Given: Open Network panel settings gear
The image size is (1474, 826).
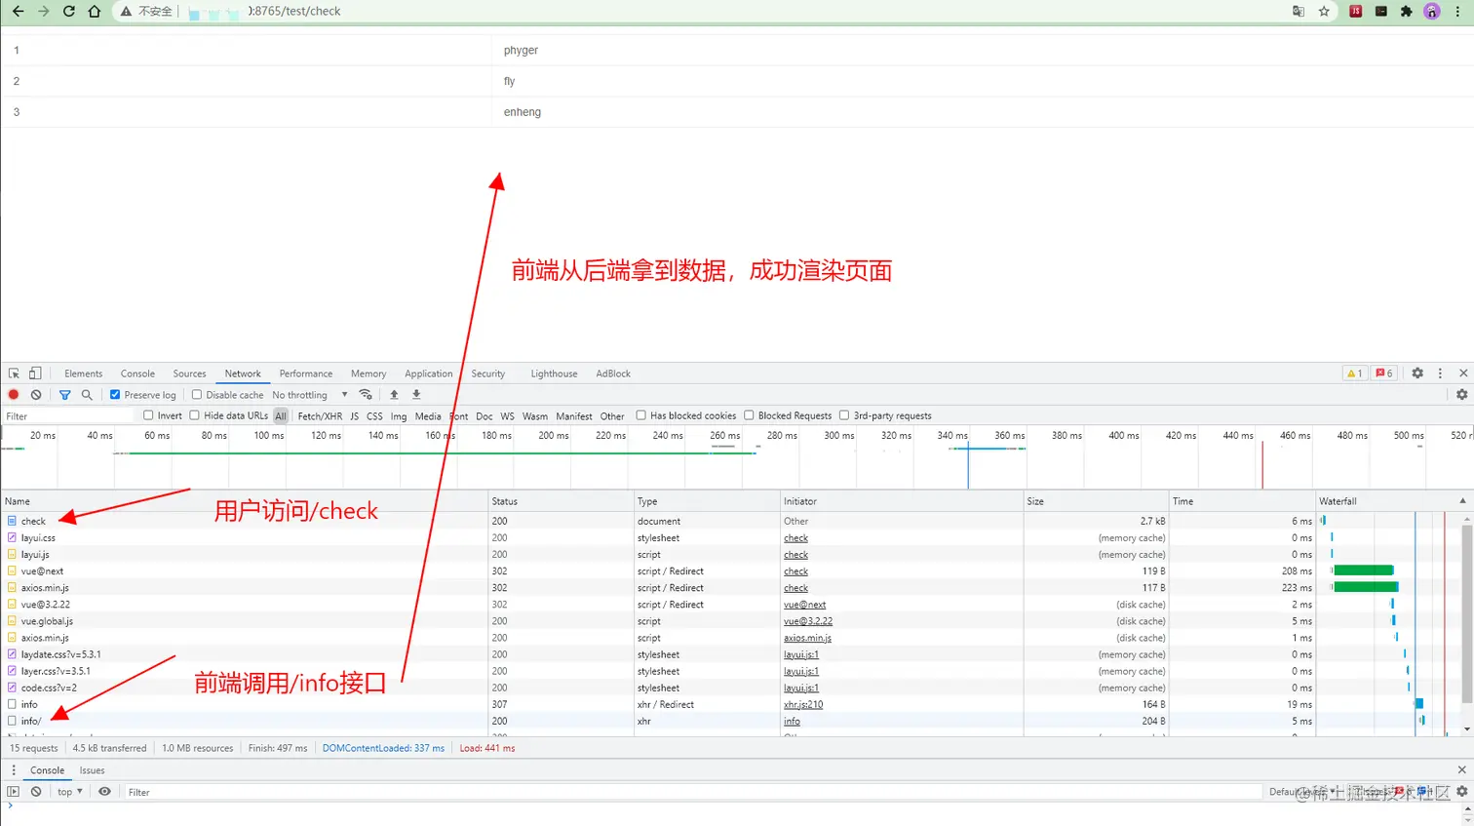Looking at the screenshot, I should coord(1461,395).
